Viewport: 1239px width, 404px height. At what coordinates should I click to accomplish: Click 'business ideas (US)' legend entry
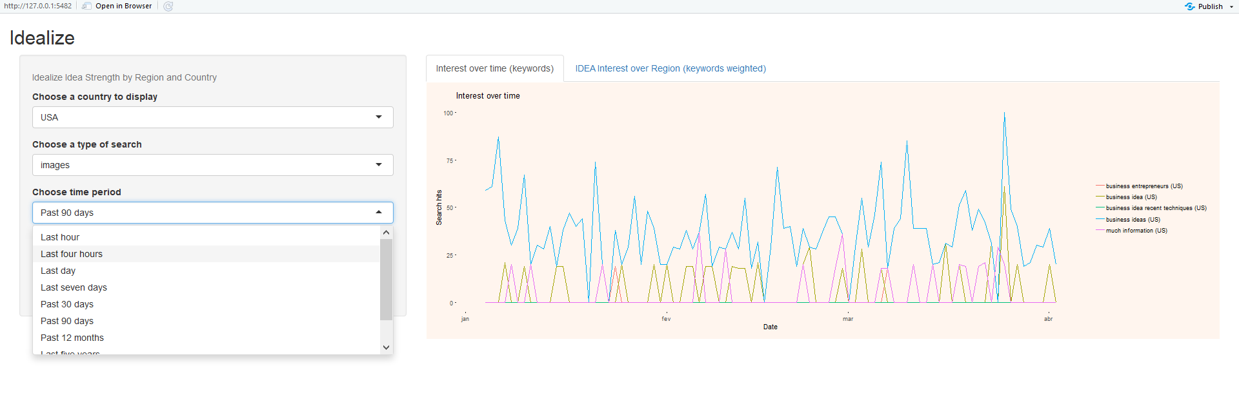[x=1133, y=220]
